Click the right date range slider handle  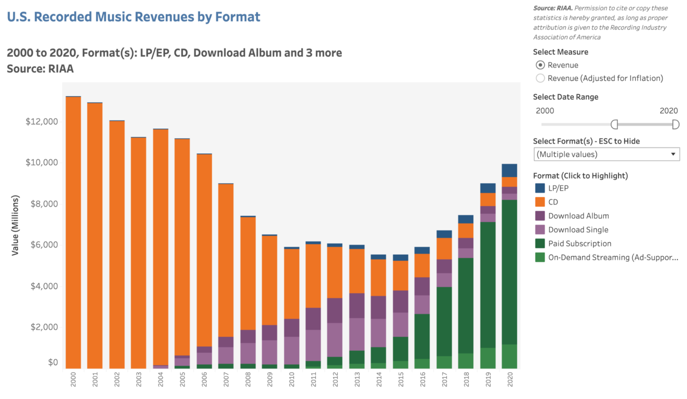675,124
